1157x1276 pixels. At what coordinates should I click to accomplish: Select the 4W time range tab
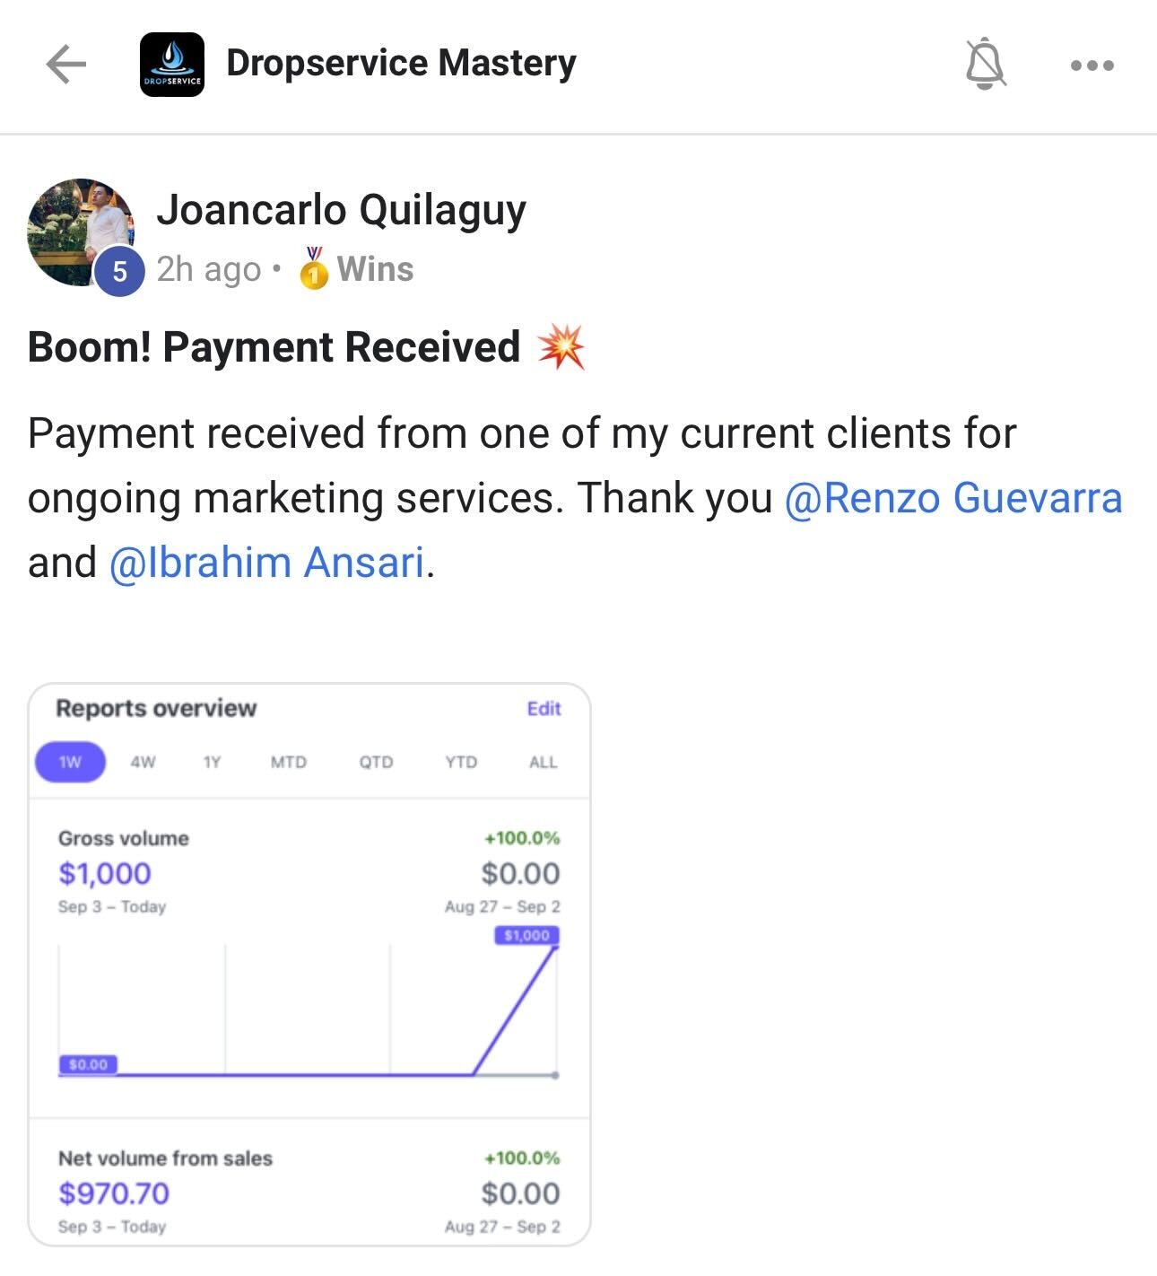pyautogui.click(x=143, y=762)
